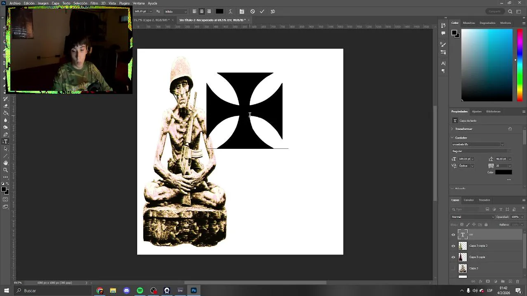The height and width of the screenshot is (296, 527).
Task: Enter Quick Mask mode
Action: [5, 199]
